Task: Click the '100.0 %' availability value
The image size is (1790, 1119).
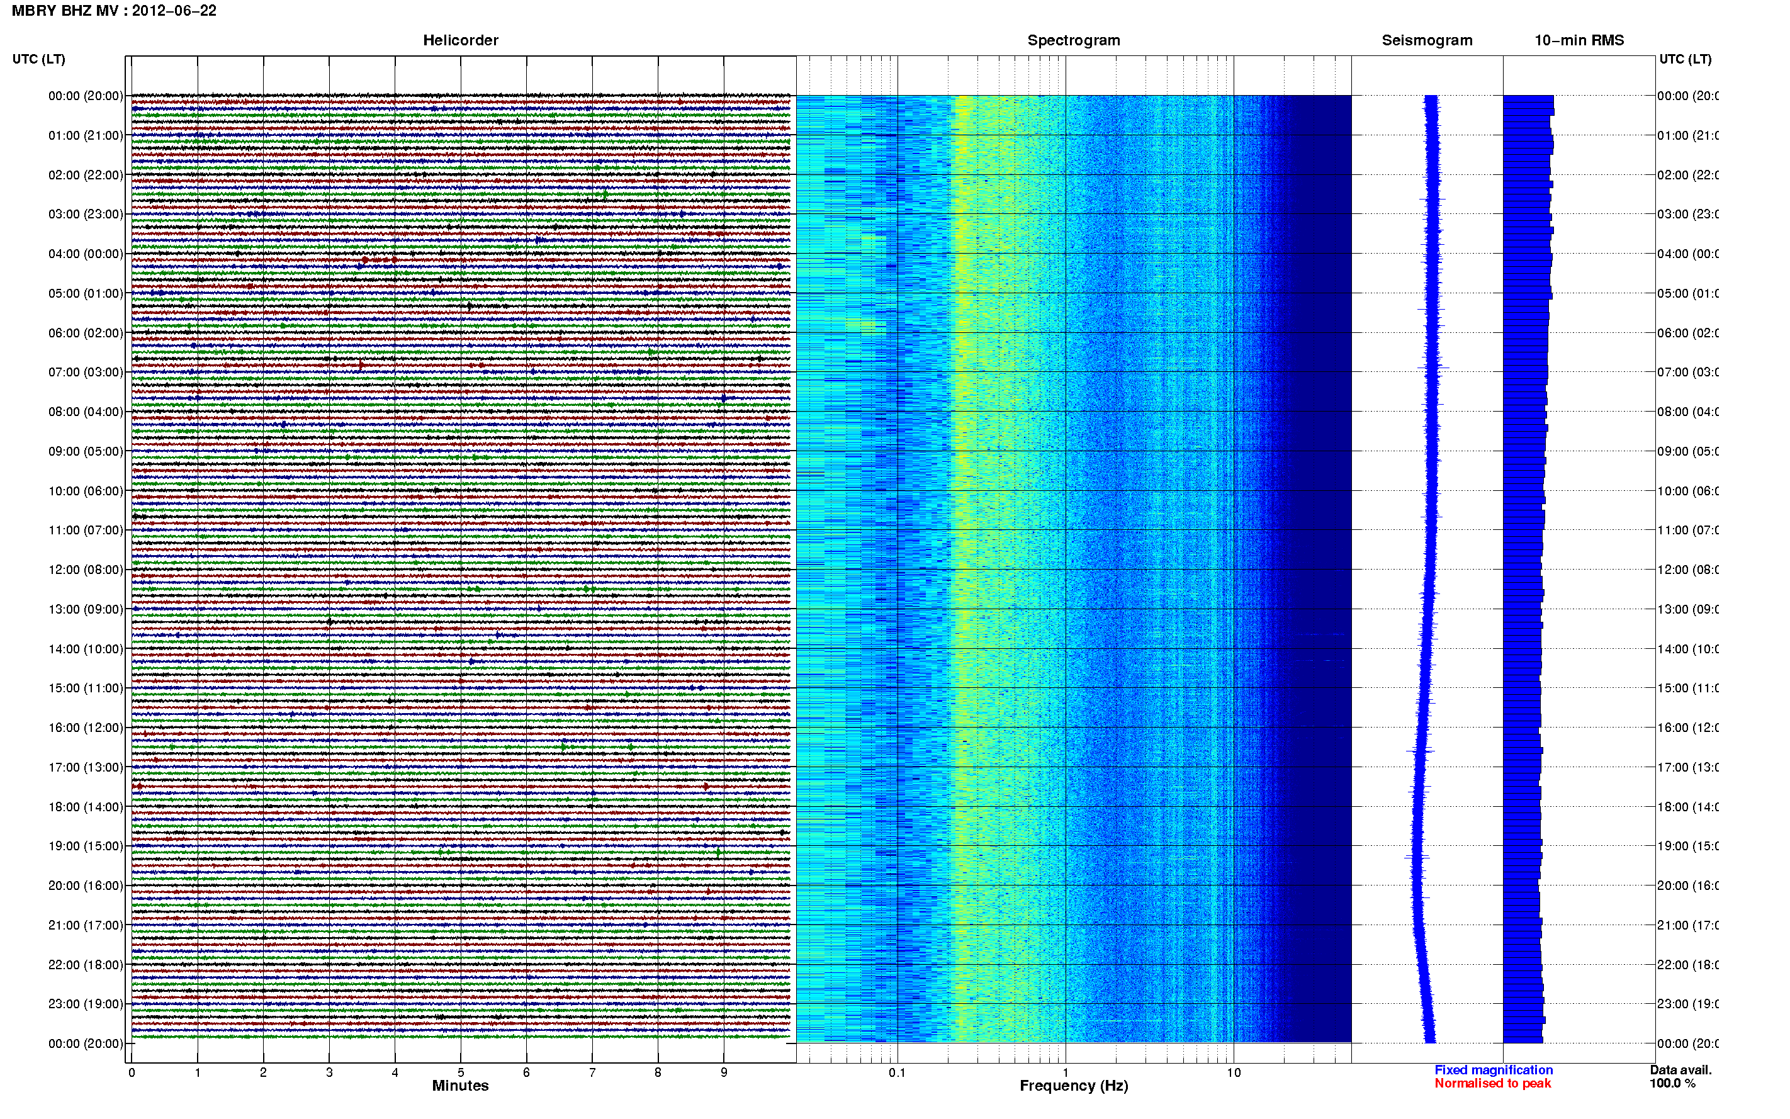Action: pos(1672,1084)
